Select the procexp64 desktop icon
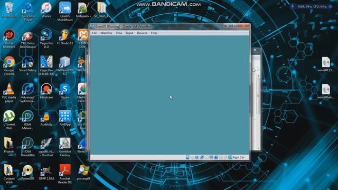The height and width of the screenshot is (190, 338). pyautogui.click(x=83, y=173)
